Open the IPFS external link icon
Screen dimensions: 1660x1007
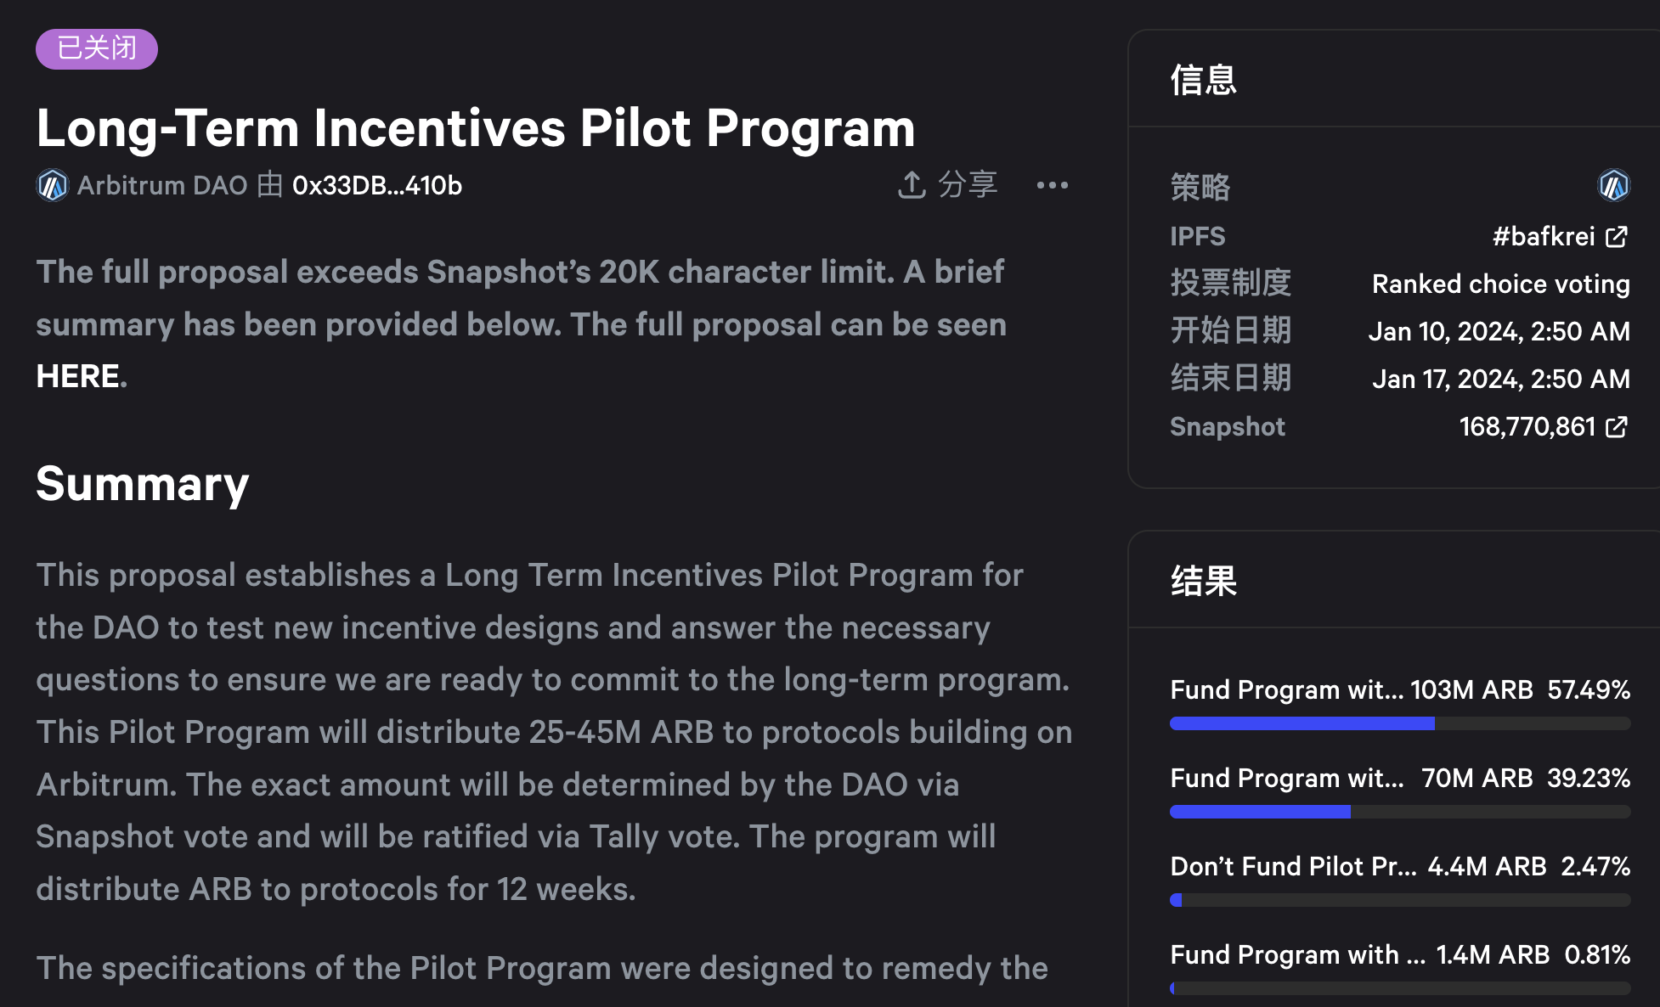point(1617,237)
